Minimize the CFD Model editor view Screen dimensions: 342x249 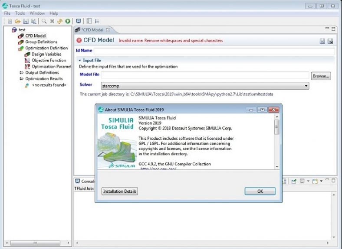click(x=327, y=28)
